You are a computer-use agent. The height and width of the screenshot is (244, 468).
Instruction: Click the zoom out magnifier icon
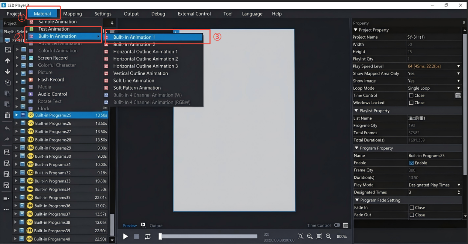tap(328, 236)
